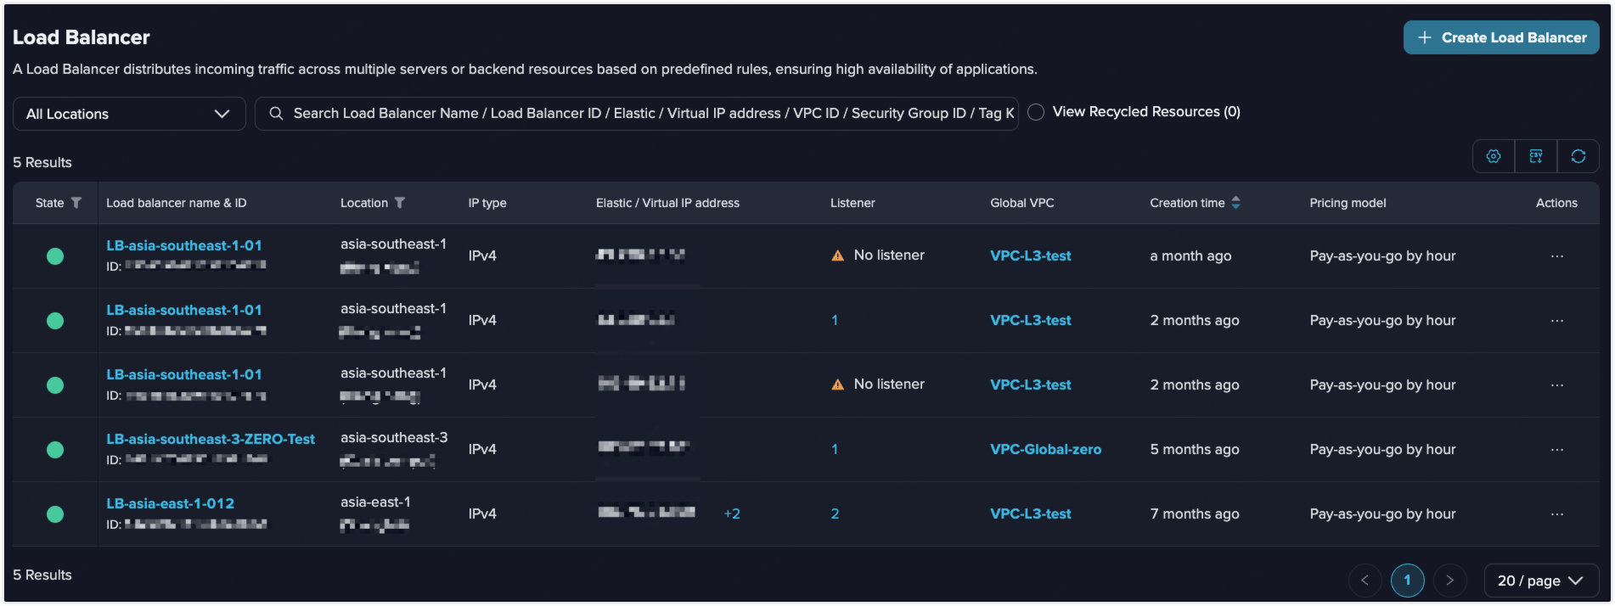Click Create Load Balancer button
Screen dimensions: 1615x606
point(1500,37)
